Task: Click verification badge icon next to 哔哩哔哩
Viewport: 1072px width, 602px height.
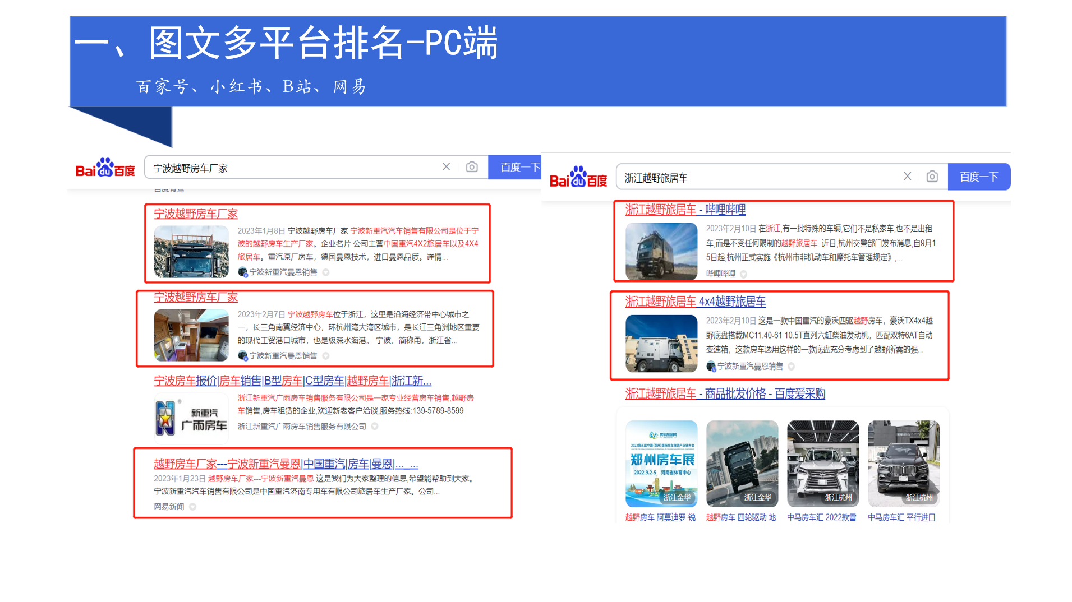Action: point(743,274)
